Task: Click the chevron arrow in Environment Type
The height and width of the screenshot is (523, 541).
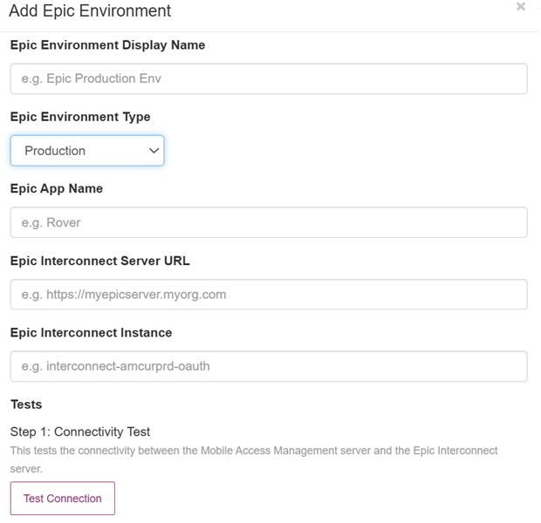Action: (154, 151)
